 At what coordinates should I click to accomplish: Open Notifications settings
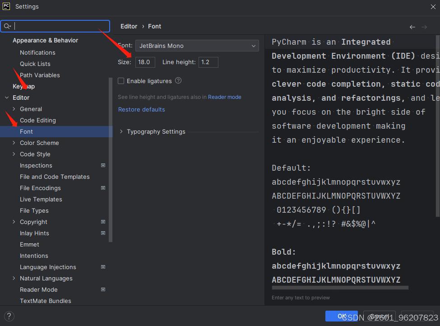pos(37,53)
